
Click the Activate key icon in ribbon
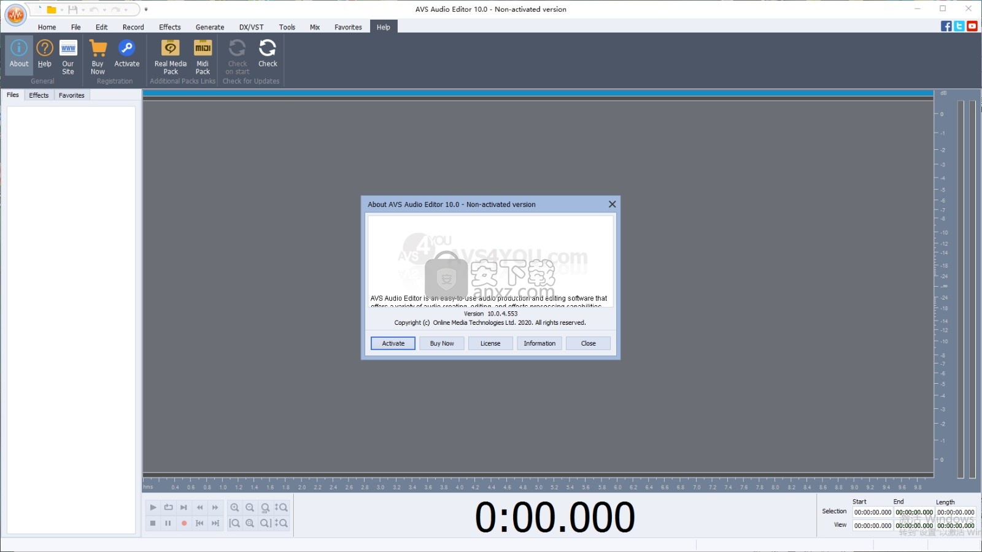pos(126,54)
